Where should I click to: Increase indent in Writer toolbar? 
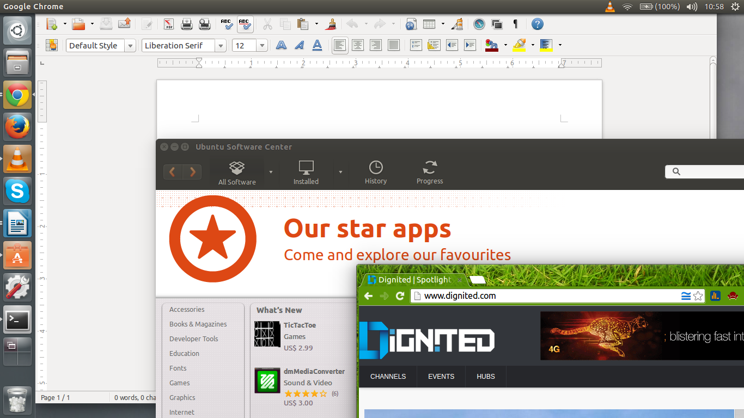point(470,45)
